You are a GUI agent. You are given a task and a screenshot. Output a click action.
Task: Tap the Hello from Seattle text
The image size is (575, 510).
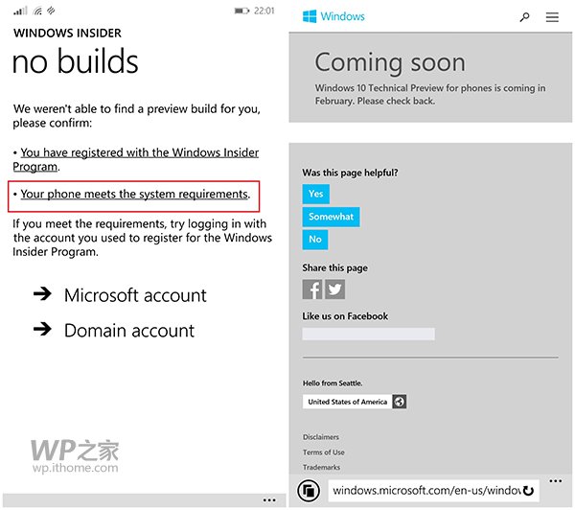(333, 383)
